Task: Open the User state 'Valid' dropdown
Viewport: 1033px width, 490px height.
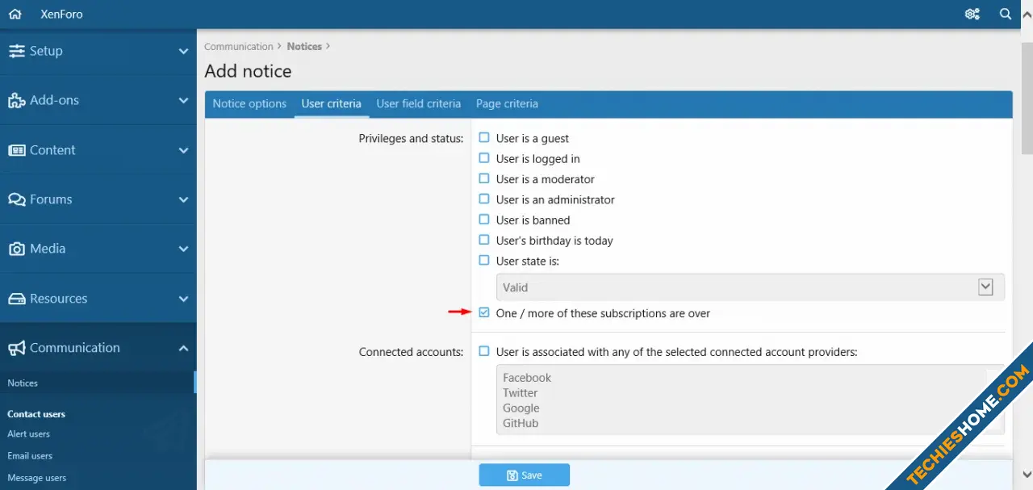Action: click(750, 287)
